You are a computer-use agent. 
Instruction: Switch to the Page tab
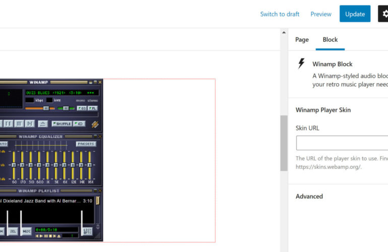click(302, 40)
